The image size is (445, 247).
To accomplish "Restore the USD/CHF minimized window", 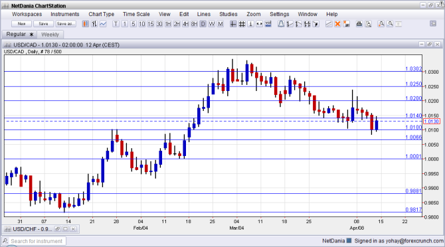I will pyautogui.click(x=58, y=229).
